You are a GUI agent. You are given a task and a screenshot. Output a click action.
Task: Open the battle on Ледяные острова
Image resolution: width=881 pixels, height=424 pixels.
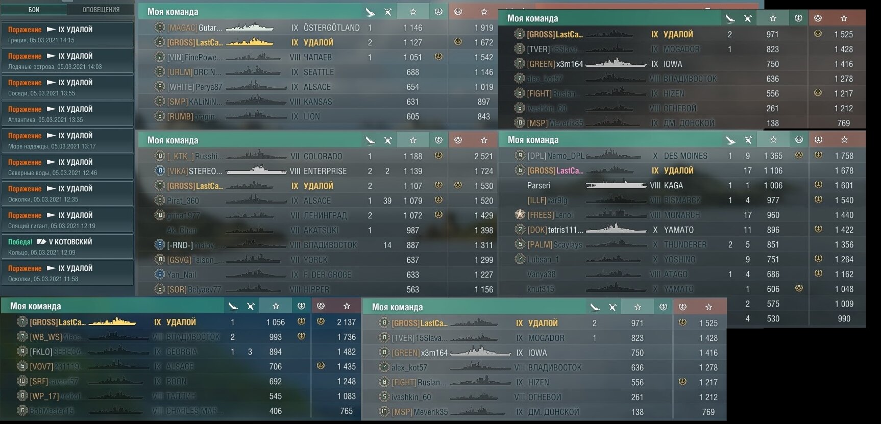coord(67,61)
